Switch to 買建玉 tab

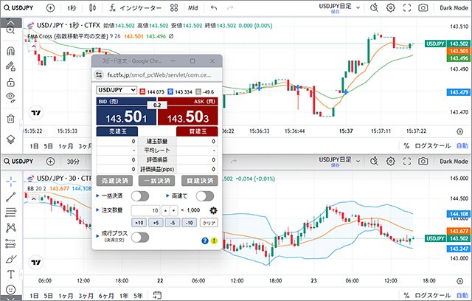[197, 131]
